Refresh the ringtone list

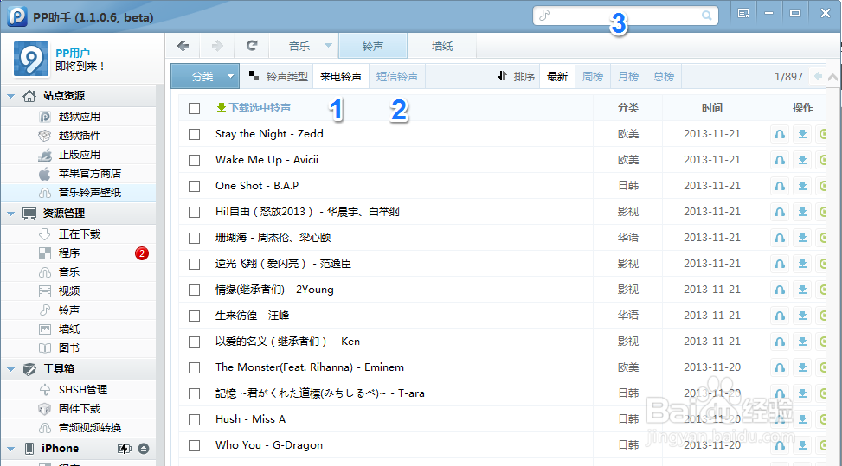point(252,46)
